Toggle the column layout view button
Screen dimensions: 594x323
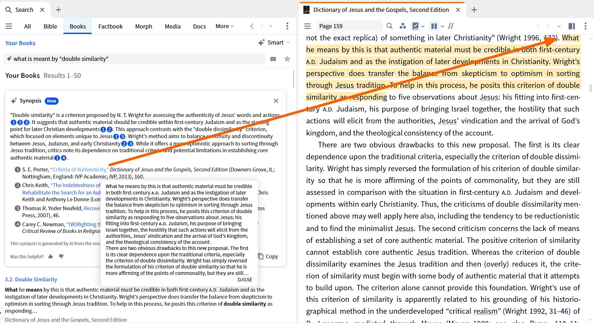(x=434, y=26)
